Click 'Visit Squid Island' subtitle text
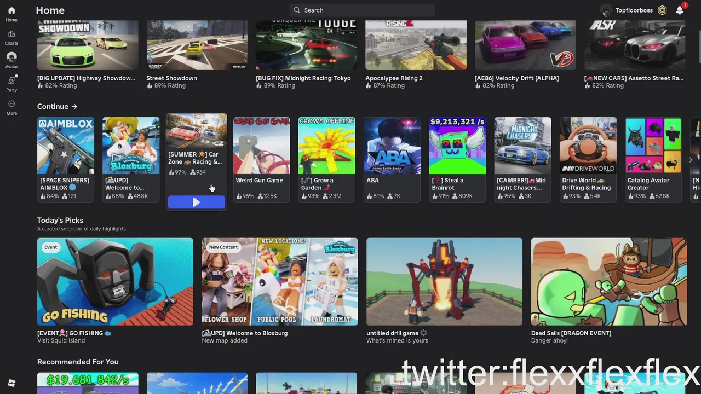 click(61, 340)
